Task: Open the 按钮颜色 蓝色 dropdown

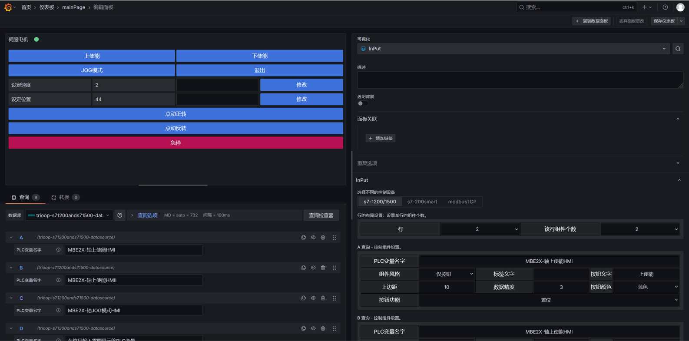Action: [x=646, y=287]
